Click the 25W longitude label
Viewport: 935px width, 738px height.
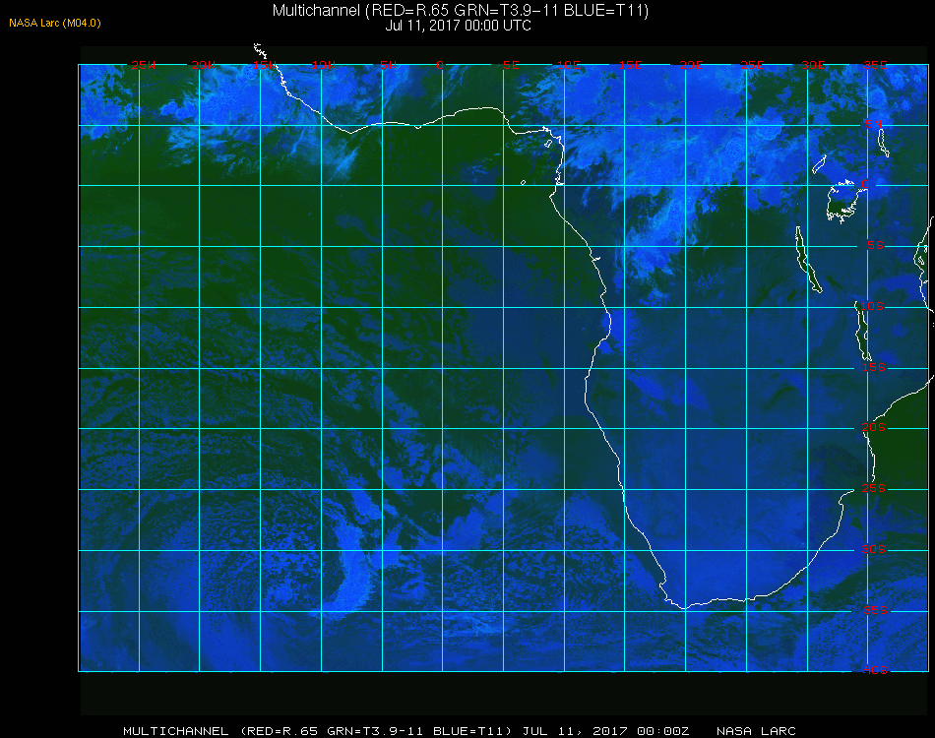pyautogui.click(x=143, y=65)
